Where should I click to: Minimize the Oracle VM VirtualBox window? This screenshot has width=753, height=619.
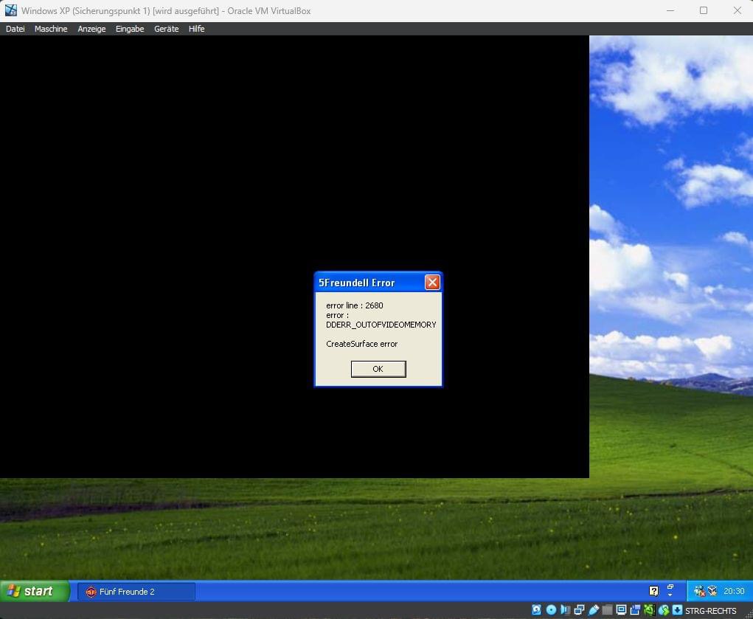pos(670,10)
